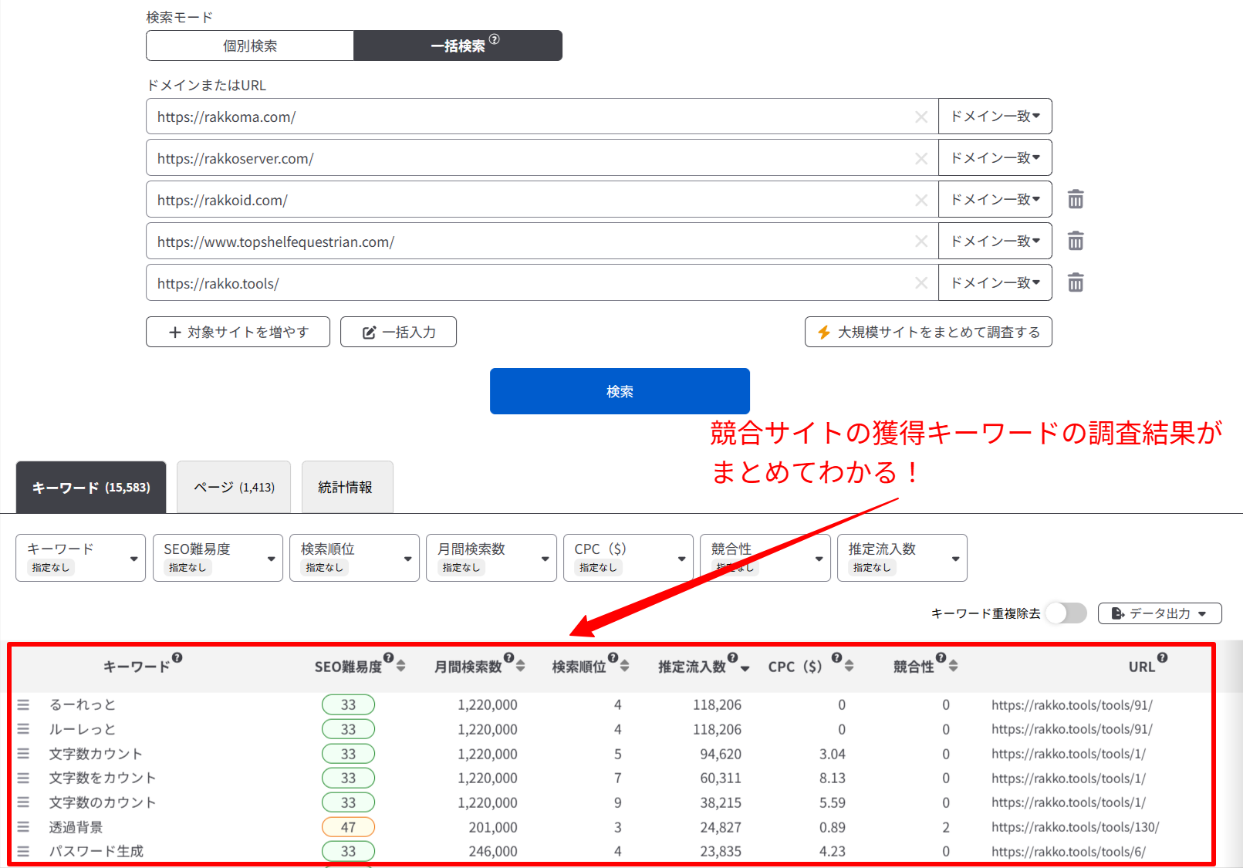Viewport: 1243px width, 868px height.
Task: Open ドメイン一致 dropdown for rakkoma.com row
Action: (x=995, y=117)
